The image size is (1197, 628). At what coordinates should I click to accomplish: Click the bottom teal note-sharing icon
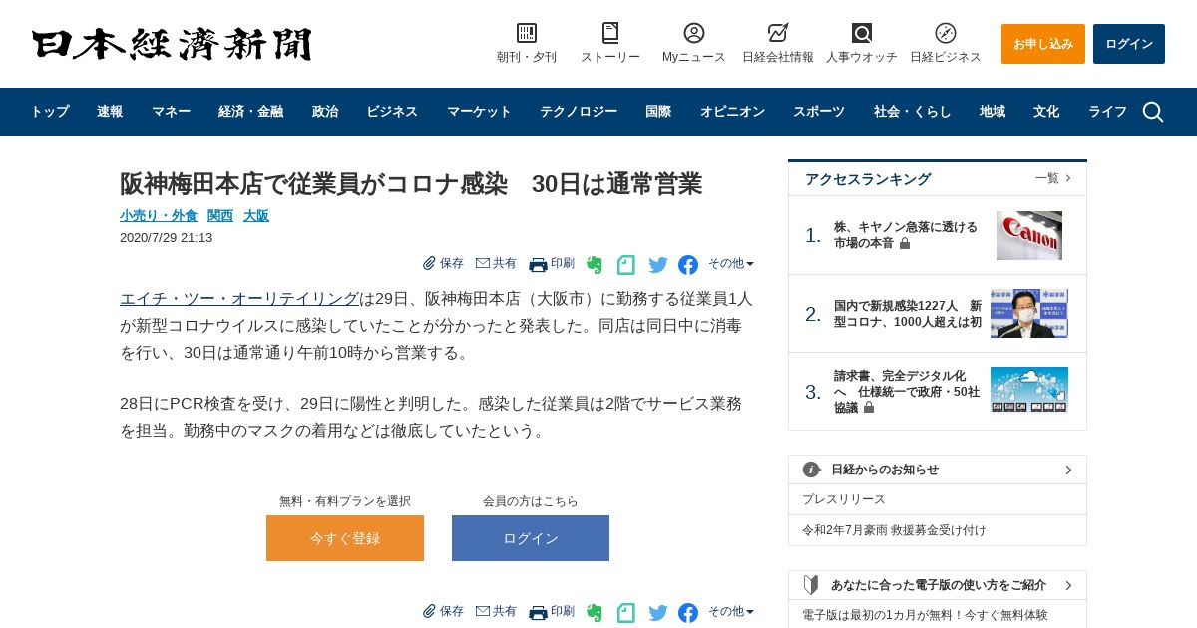625,613
